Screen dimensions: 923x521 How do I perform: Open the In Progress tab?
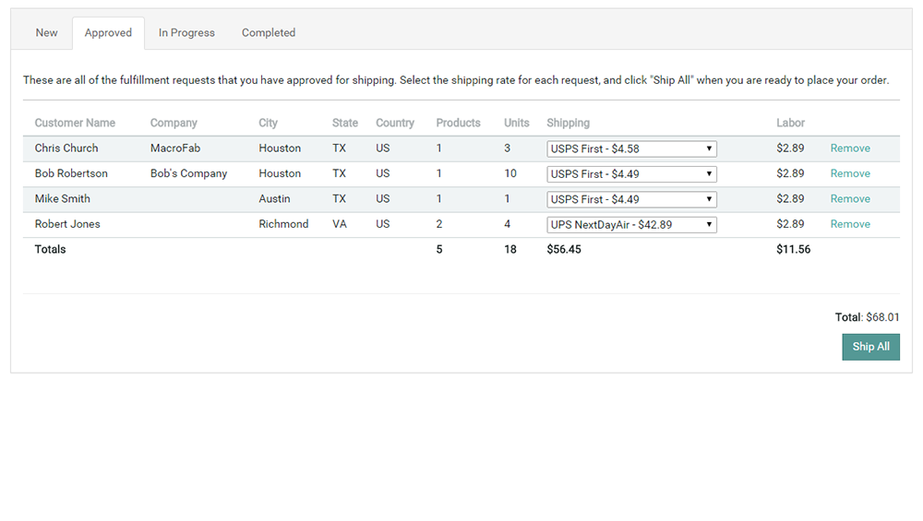186,33
